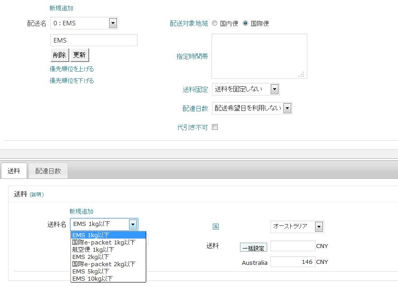Choose 国際e-packet 2kg以下 option
Screen dimensions: 398x287
point(108,264)
